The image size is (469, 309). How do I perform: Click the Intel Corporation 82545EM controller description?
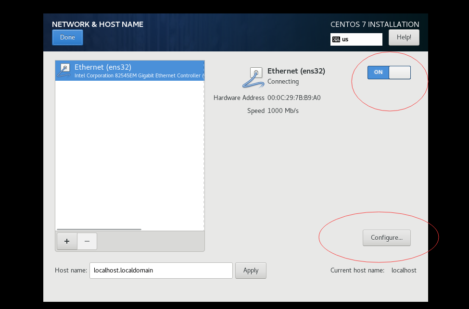pos(139,75)
